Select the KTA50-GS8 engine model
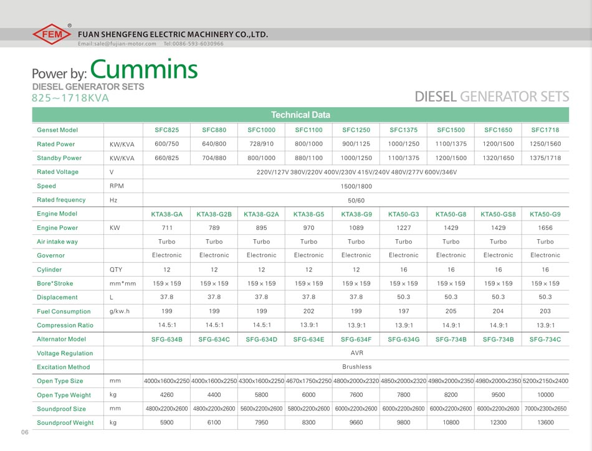This screenshot has width=592, height=451. (x=499, y=214)
